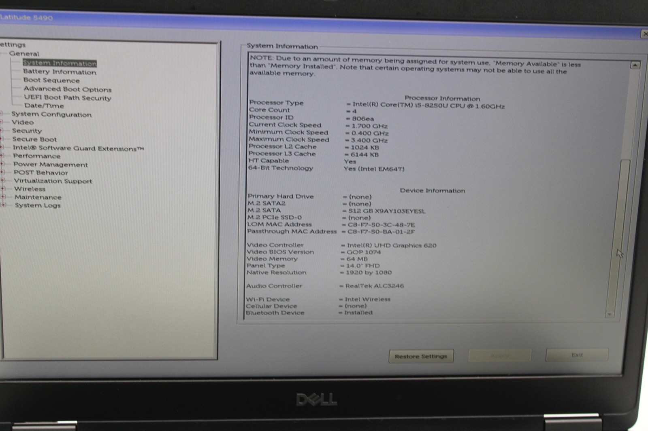Image resolution: width=648 pixels, height=431 pixels.
Task: Open Battery Information settings
Action: tap(60, 72)
